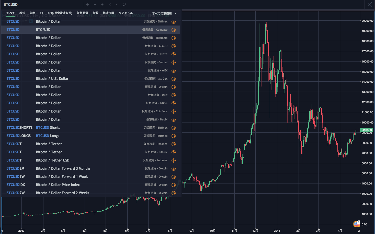
Task: Select BTCUSD Longs on Bitfinex
Action: pos(91,136)
